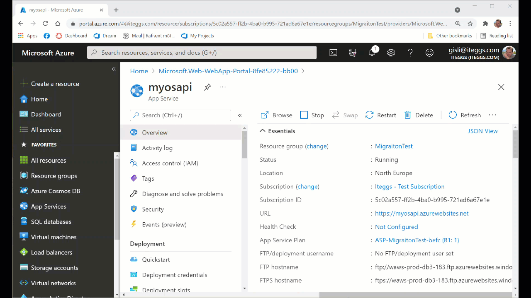
Task: Refresh the overview blade
Action: (465, 115)
